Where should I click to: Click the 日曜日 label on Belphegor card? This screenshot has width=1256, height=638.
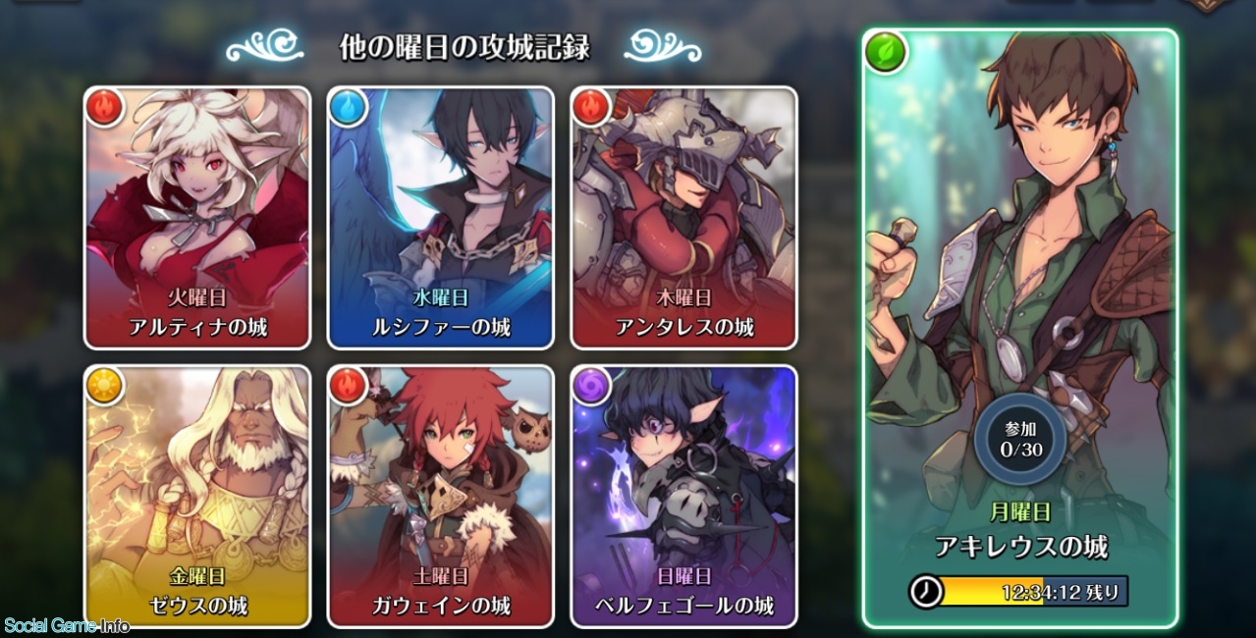coord(684,577)
